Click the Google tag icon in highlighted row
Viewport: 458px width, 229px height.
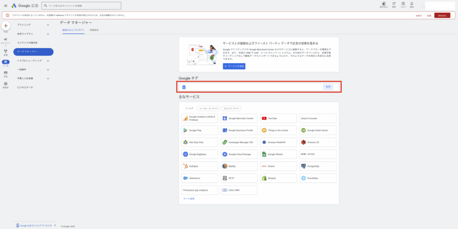[x=184, y=87]
